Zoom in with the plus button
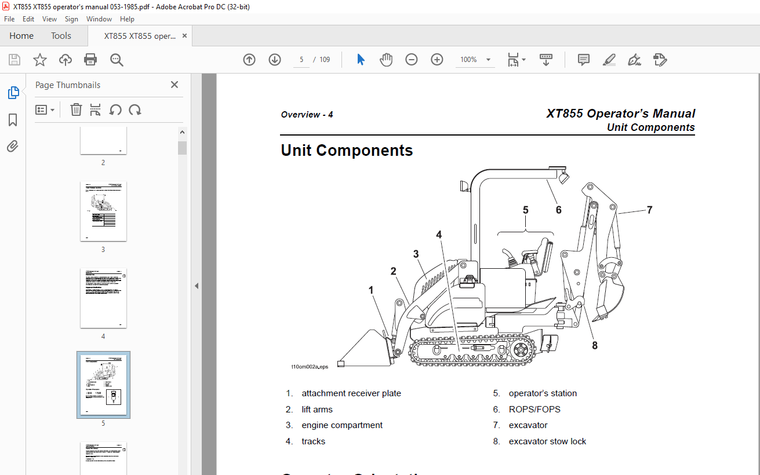This screenshot has height=475, width=760. pyautogui.click(x=437, y=60)
